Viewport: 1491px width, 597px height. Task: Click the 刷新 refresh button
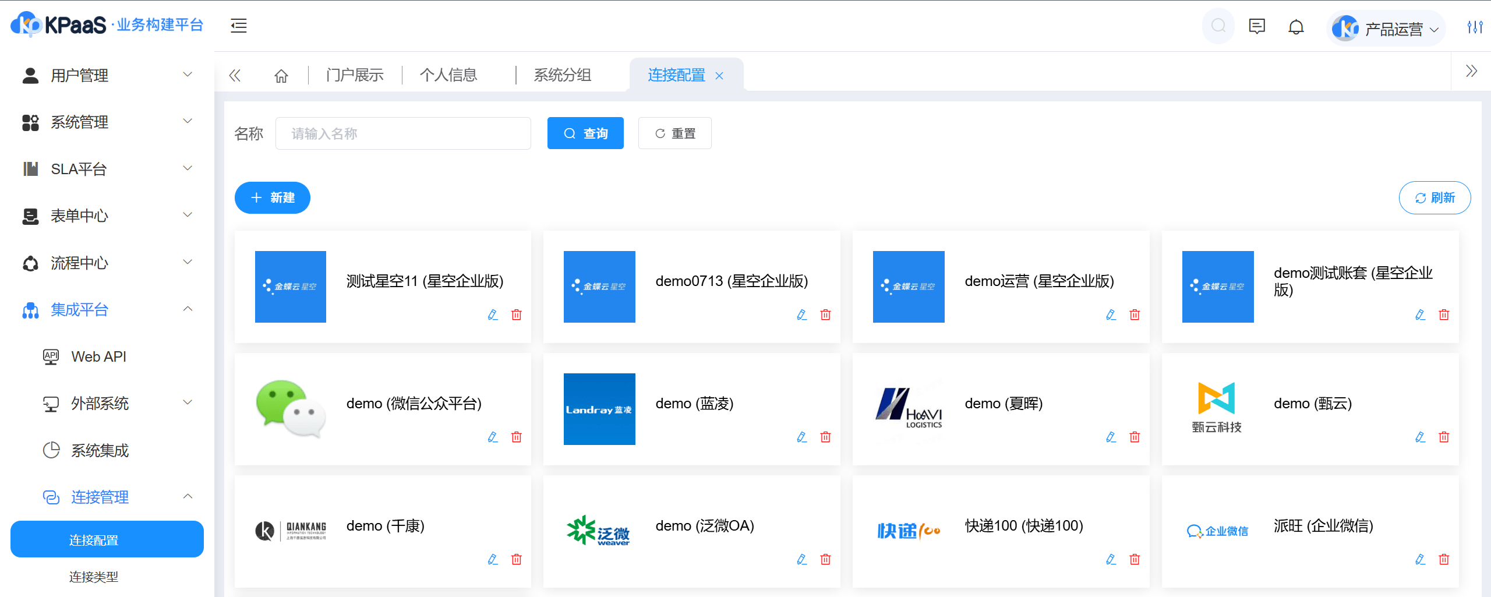pos(1435,197)
